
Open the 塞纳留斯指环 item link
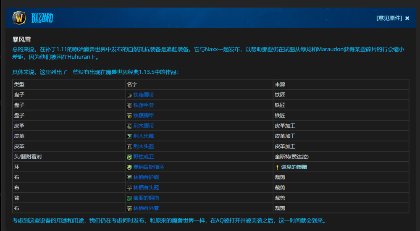tap(149, 167)
